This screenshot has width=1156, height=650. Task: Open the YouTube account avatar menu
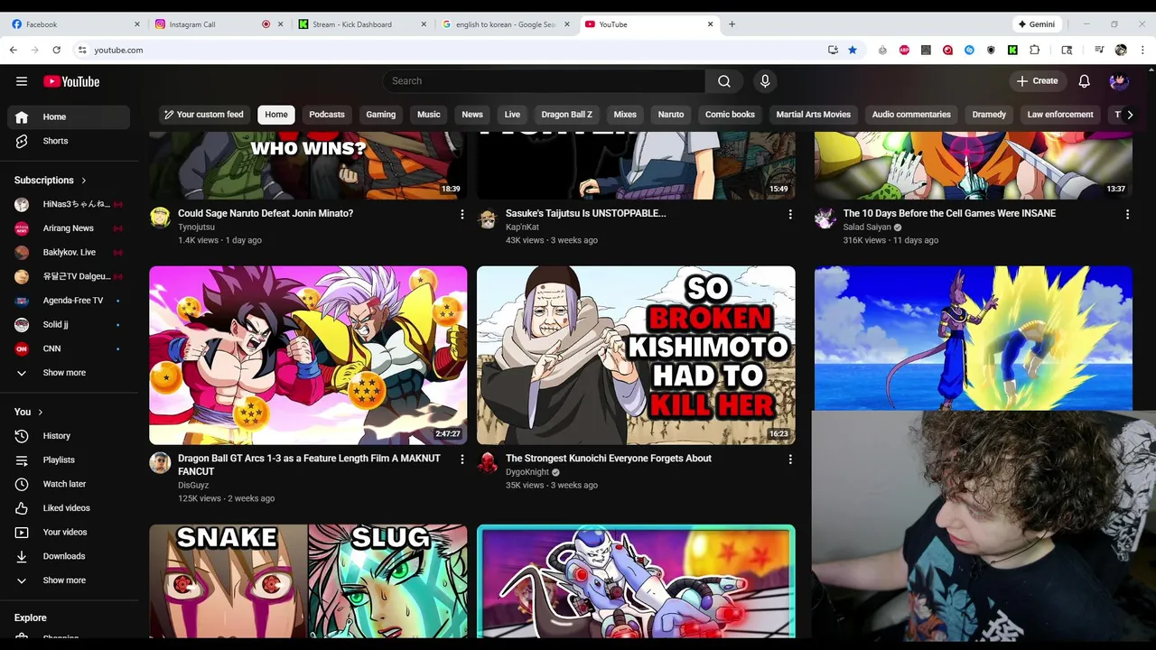(x=1119, y=81)
